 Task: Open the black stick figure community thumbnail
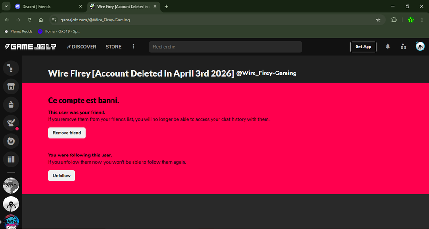11,204
